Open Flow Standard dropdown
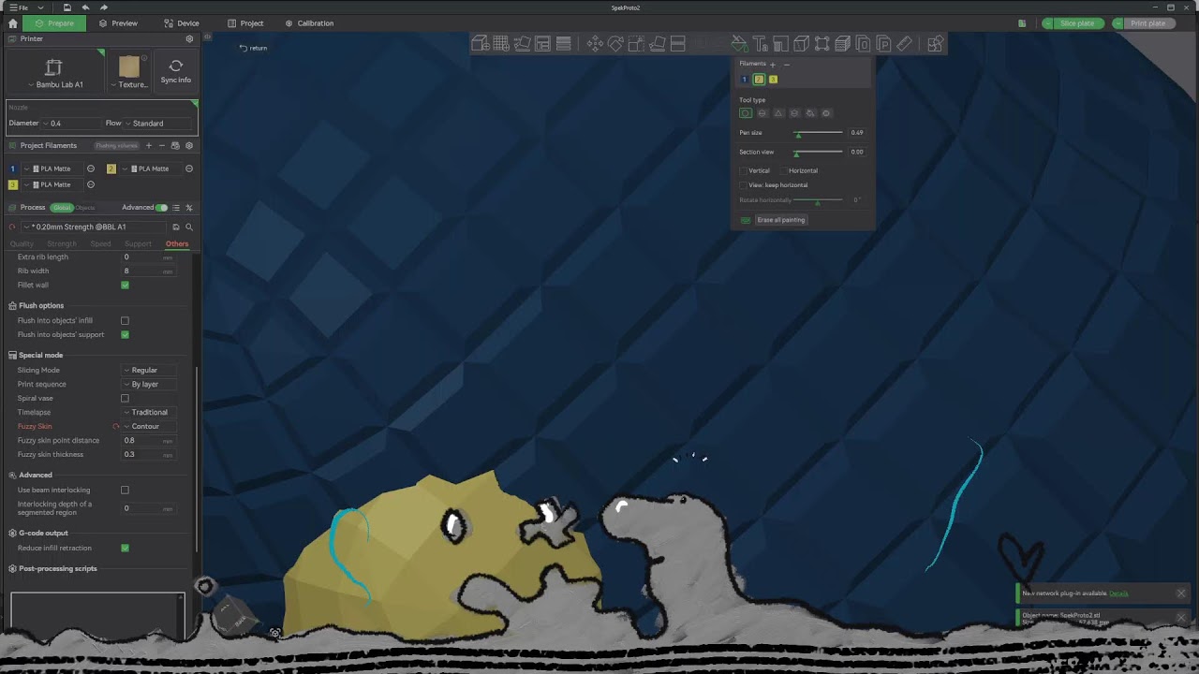The width and height of the screenshot is (1199, 674). [x=157, y=123]
